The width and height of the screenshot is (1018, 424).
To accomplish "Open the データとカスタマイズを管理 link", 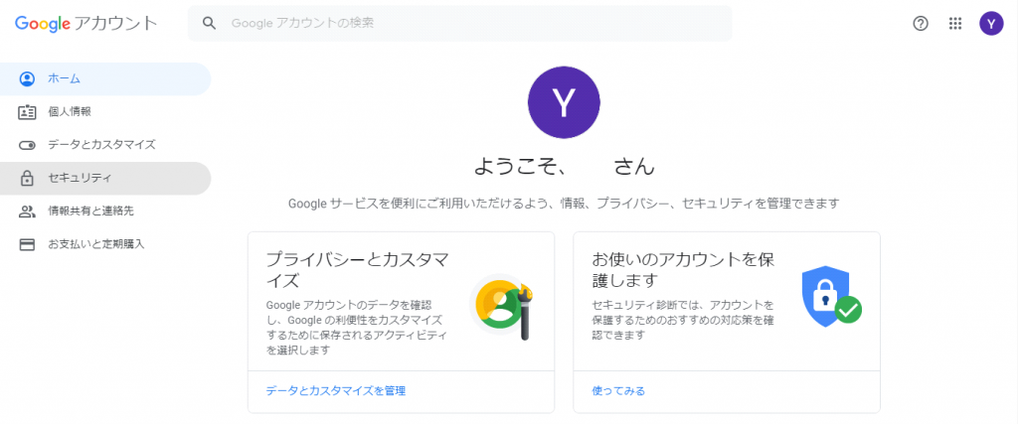I will 336,391.
